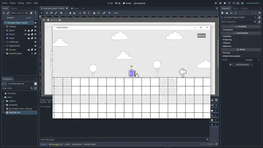Select the lock node toolbar icon
263x148 pixels.
click(x=94, y=13)
